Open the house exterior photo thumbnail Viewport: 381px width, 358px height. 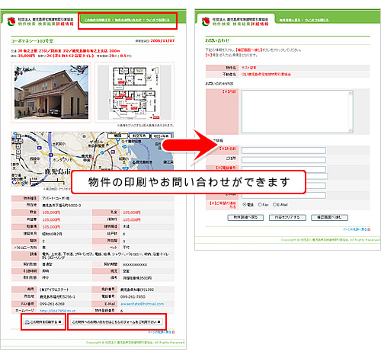tap(51, 92)
